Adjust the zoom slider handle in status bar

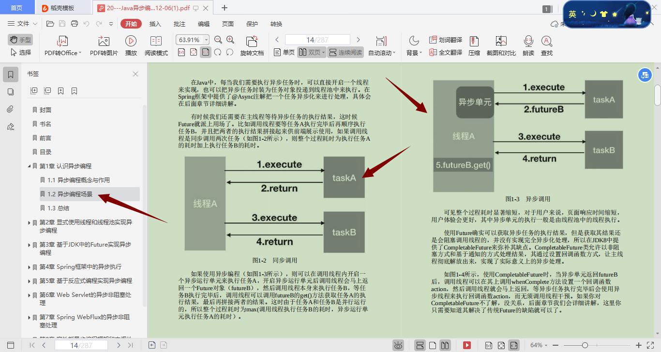point(585,345)
